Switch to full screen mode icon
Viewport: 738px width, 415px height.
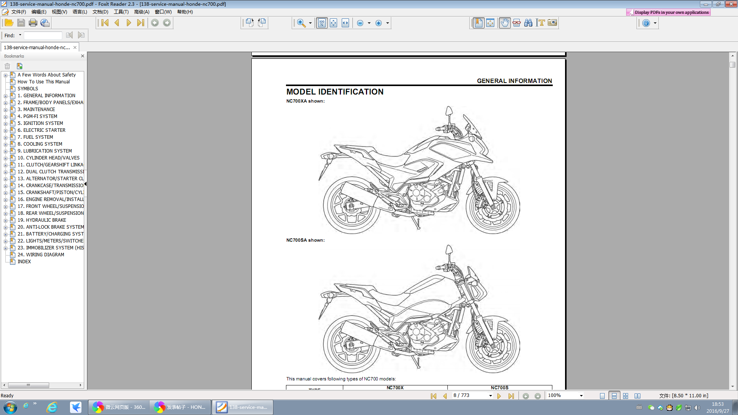[x=490, y=23]
